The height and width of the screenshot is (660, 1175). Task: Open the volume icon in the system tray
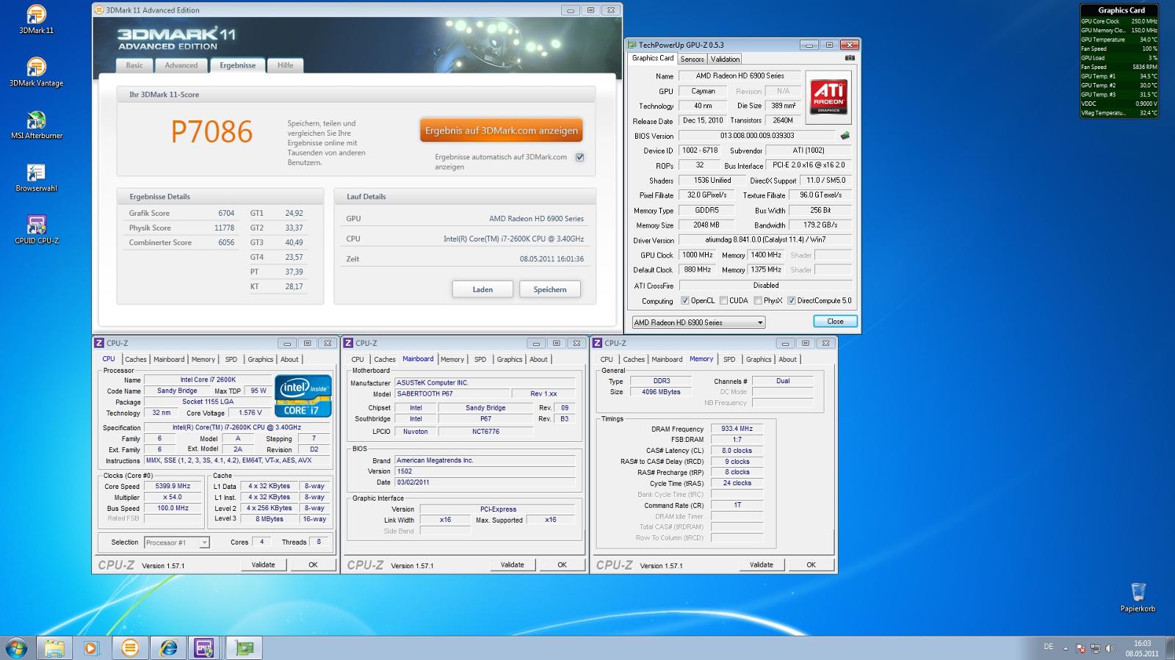(1110, 649)
